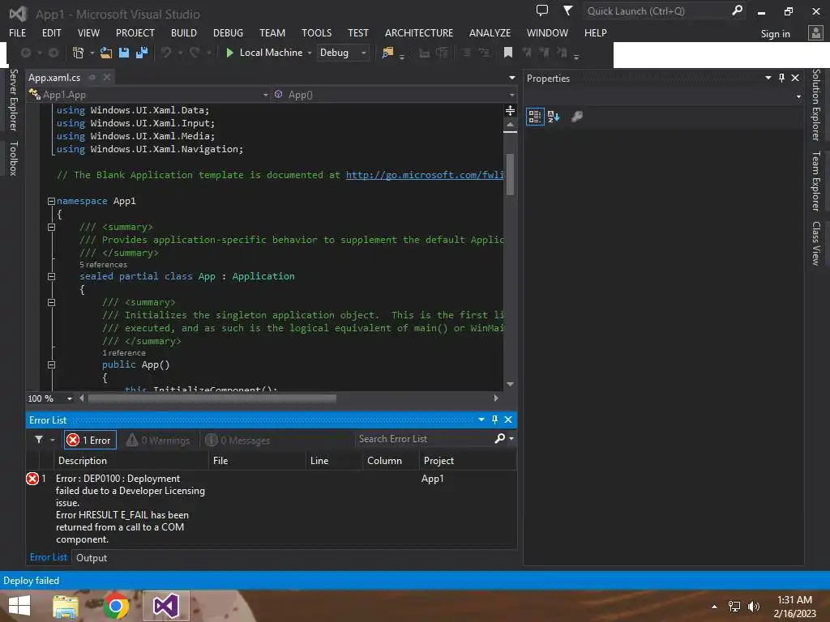Screen dimensions: 830x622
Task: Select the DEP0100 deployment error row
Action: coord(271,509)
